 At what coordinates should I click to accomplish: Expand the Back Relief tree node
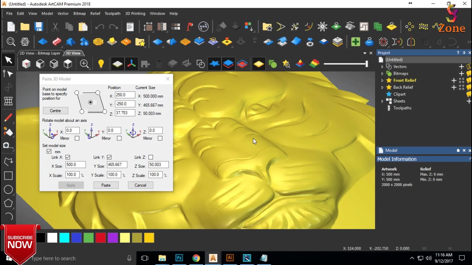click(382, 87)
